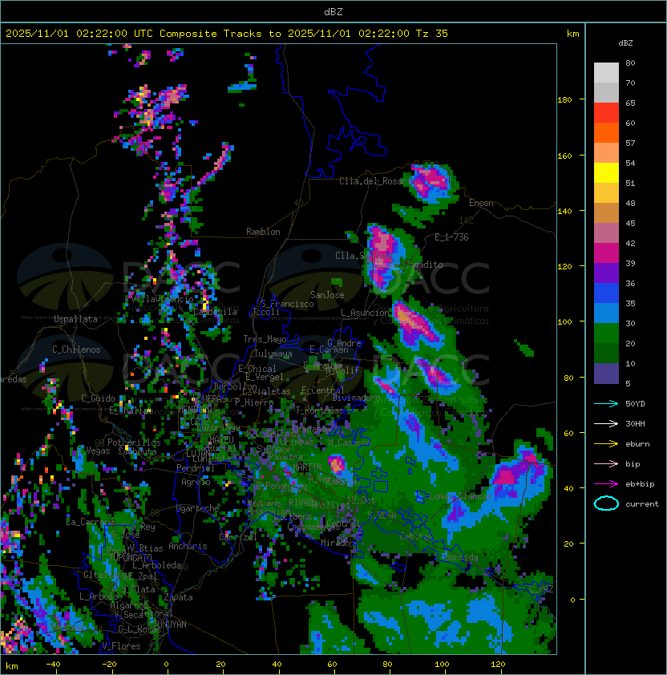Click the yellow eburn arrow in legend
The image size is (667, 675).
606,444
